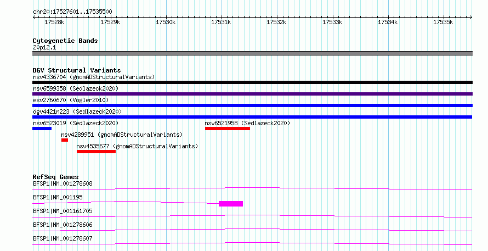Screen dimensions: 488x251
Task: Open the nsv4535677 variant label
Action: (137, 146)
